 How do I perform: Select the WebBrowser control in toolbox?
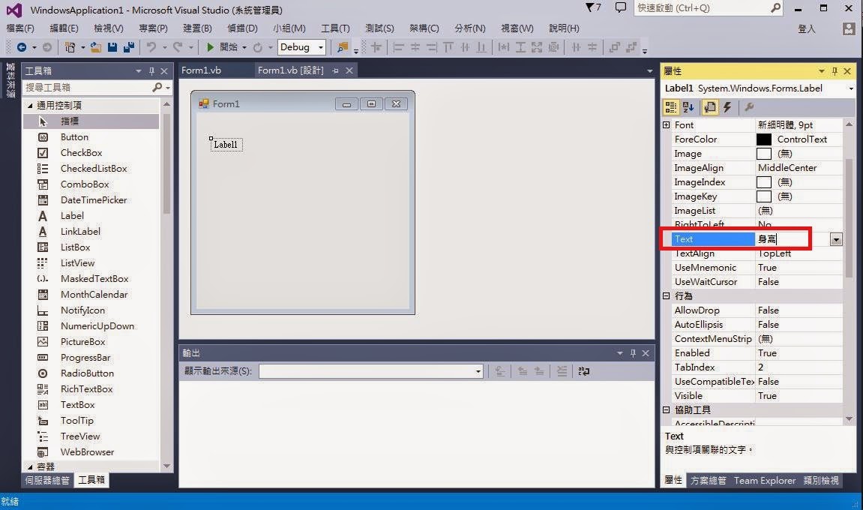87,452
